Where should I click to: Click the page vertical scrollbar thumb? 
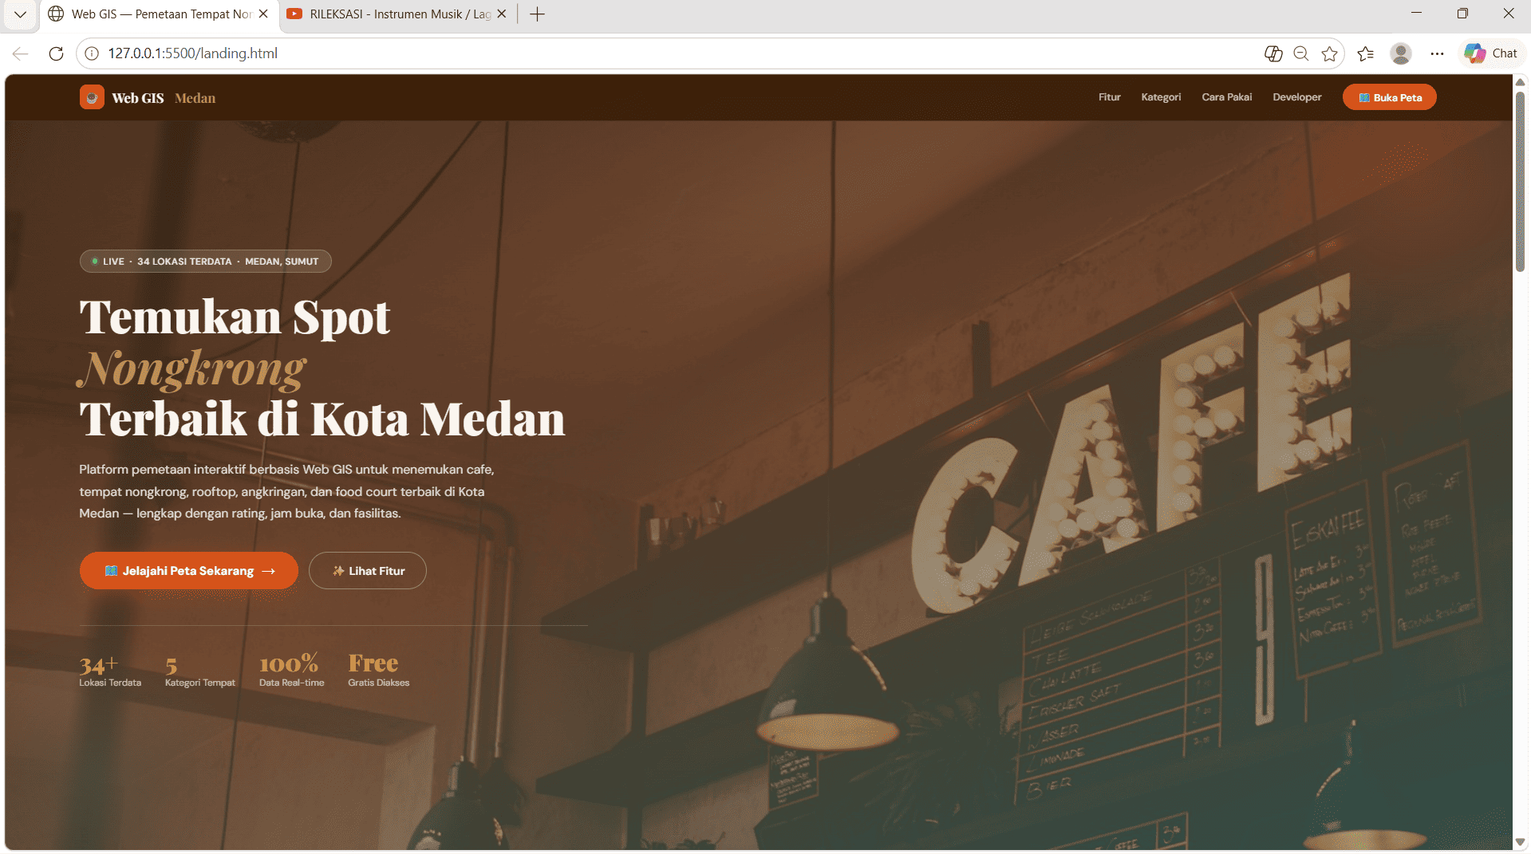coord(1520,181)
